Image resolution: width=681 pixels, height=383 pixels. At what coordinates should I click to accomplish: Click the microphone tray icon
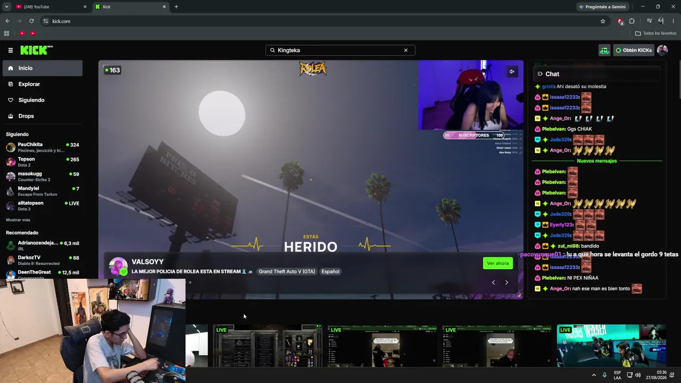pyautogui.click(x=604, y=375)
